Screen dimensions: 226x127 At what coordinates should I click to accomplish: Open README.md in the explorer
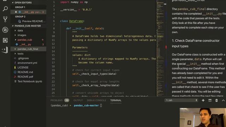tap(25, 72)
